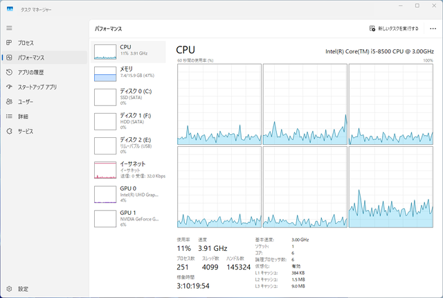Select the CPU entry in the resource list

128,52
